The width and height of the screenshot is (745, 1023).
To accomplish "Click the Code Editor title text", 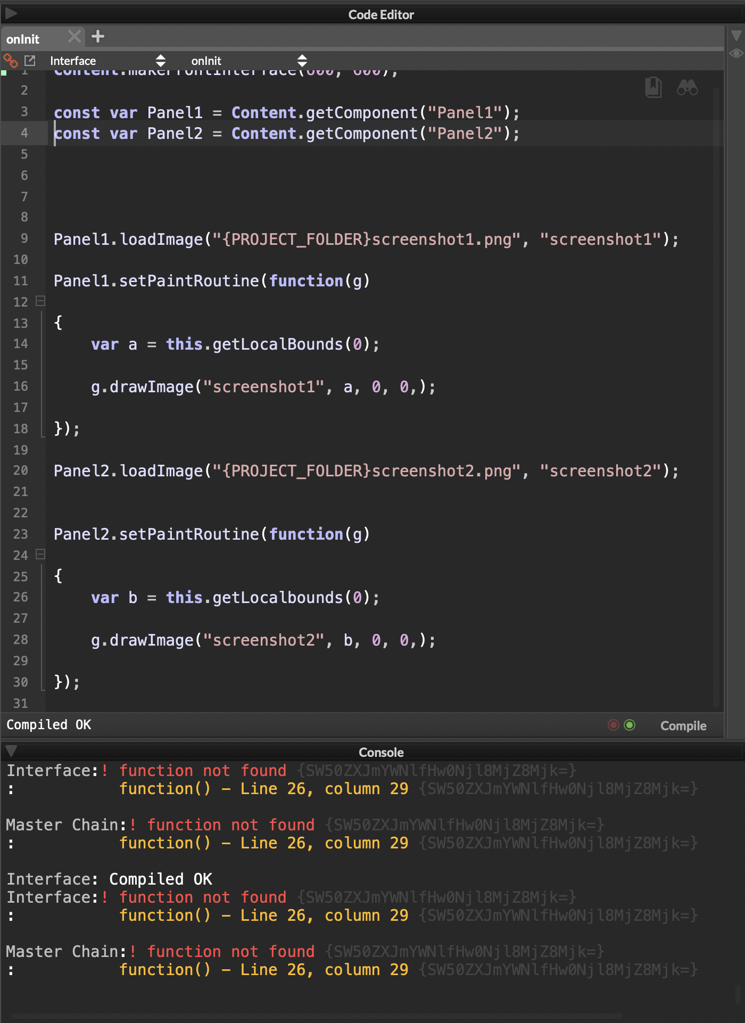I will click(x=381, y=14).
